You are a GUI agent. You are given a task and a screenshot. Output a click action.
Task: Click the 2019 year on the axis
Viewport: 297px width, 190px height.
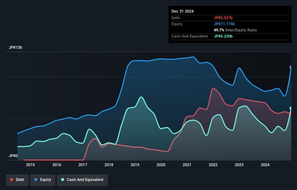point(135,165)
